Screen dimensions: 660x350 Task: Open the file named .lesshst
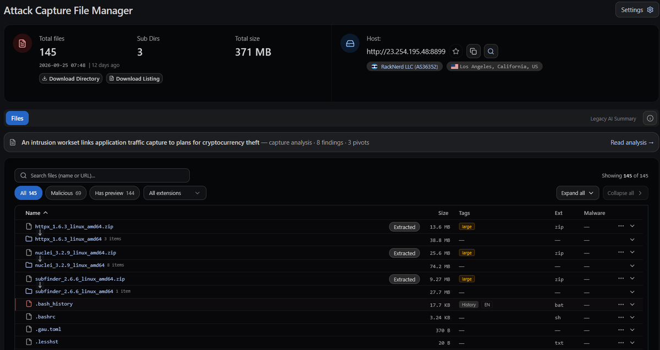tap(46, 342)
